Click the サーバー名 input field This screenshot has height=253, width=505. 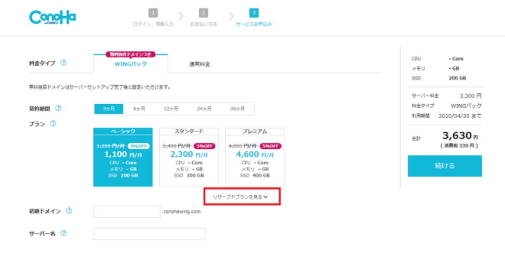[149, 234]
